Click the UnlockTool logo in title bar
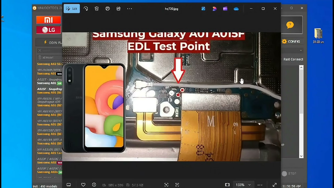 34,8
